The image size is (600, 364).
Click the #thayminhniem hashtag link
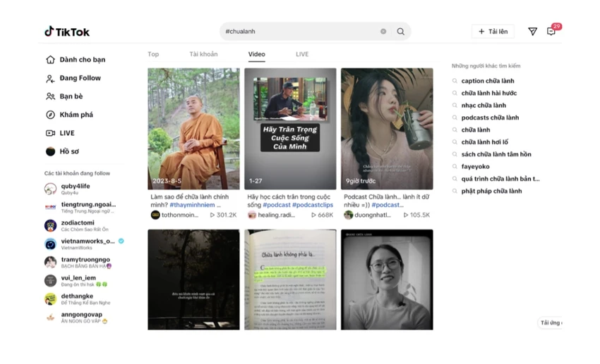[x=192, y=205]
